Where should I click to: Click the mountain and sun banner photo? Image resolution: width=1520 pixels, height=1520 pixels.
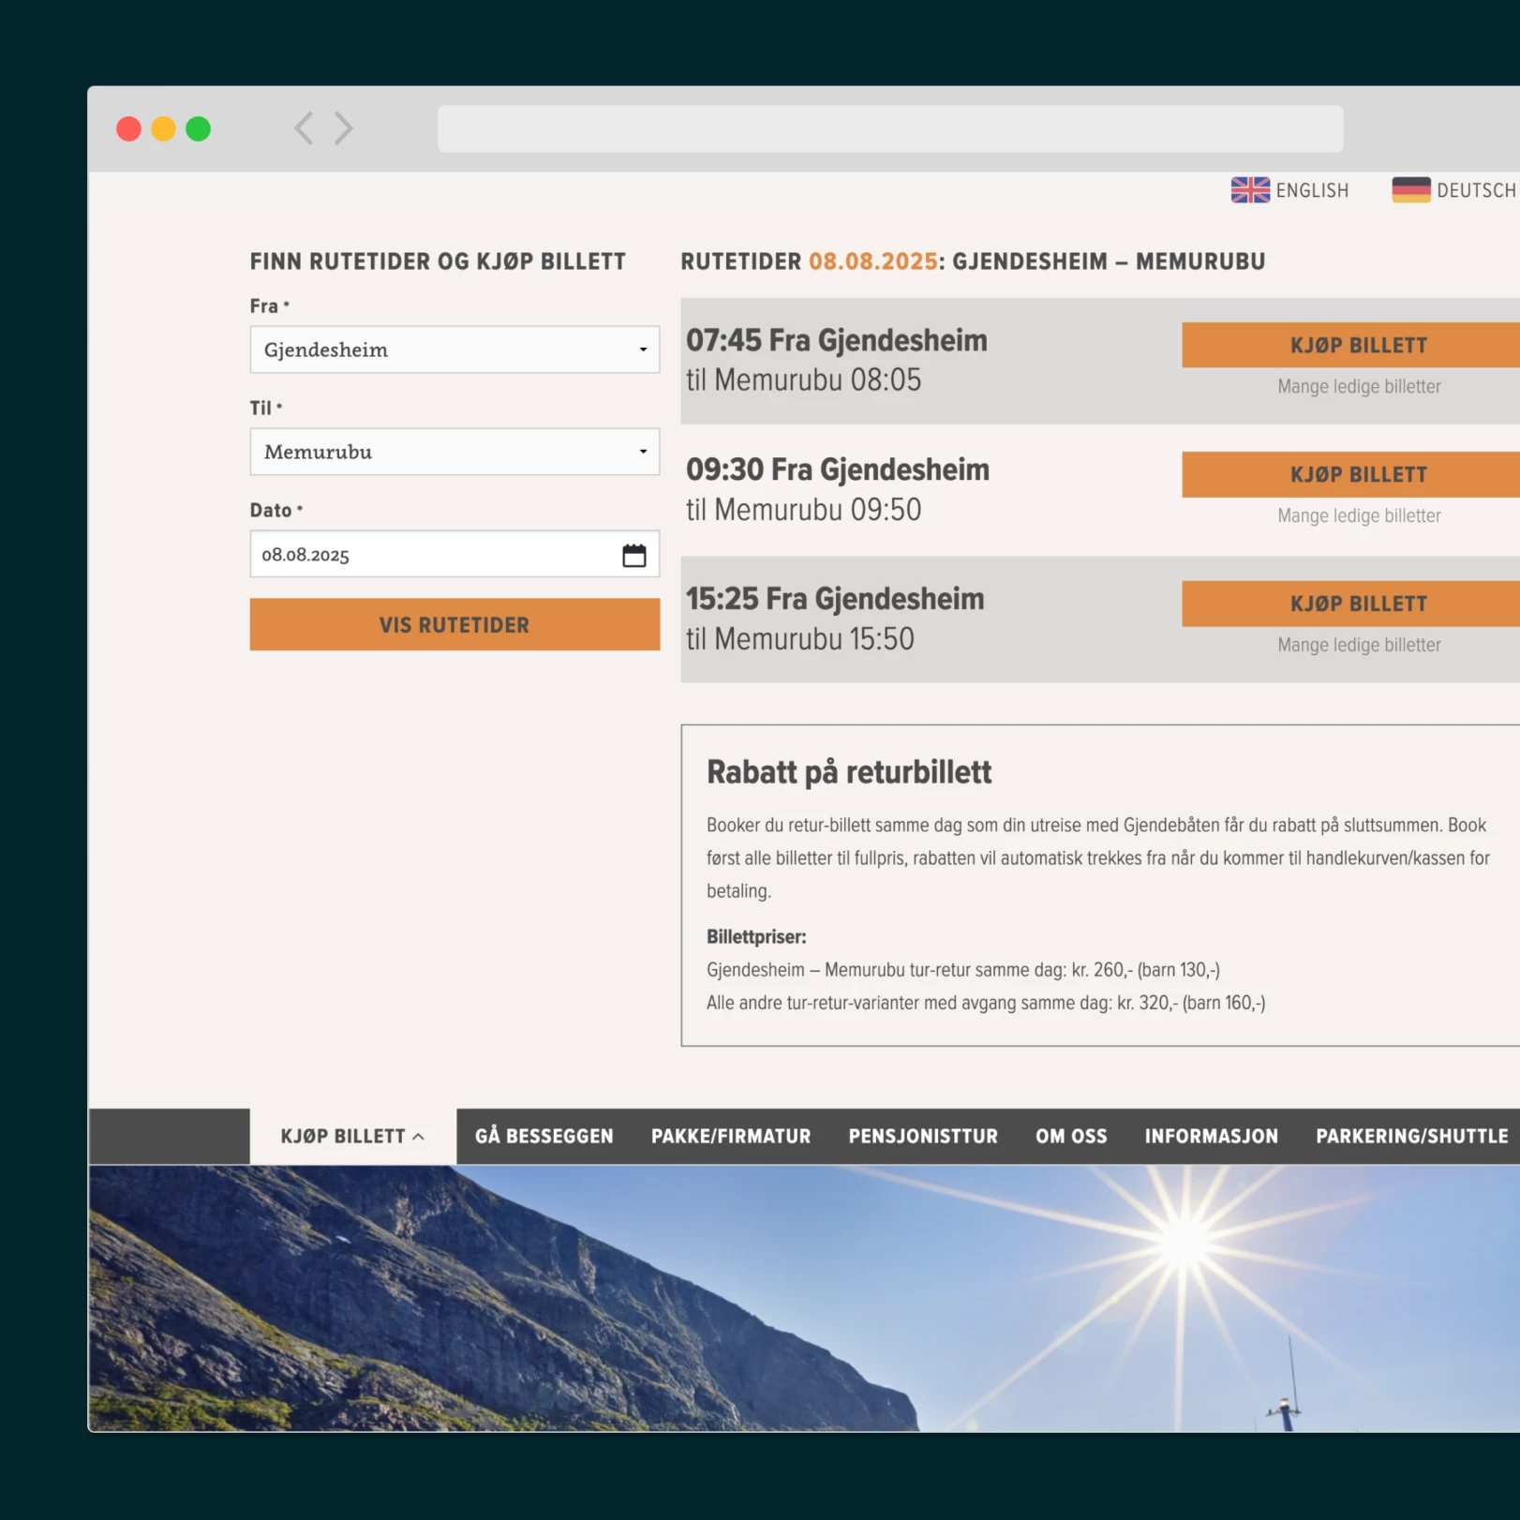tap(804, 1298)
